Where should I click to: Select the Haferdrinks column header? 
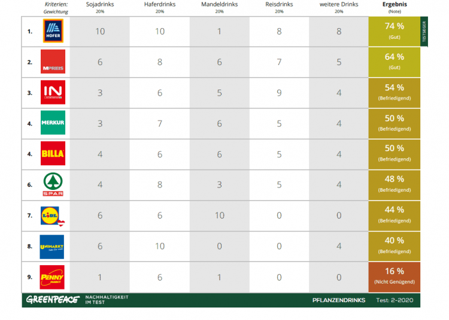tap(160, 4)
